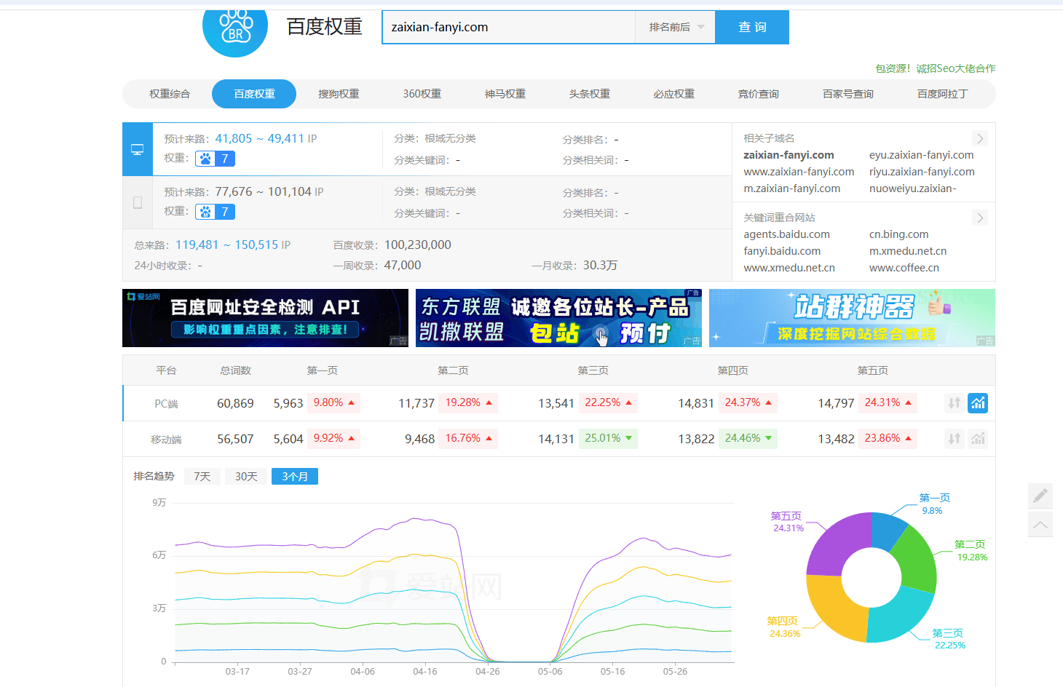Click mobile fourth page 24.46% badge
The image size is (1063, 687).
pyautogui.click(x=748, y=439)
